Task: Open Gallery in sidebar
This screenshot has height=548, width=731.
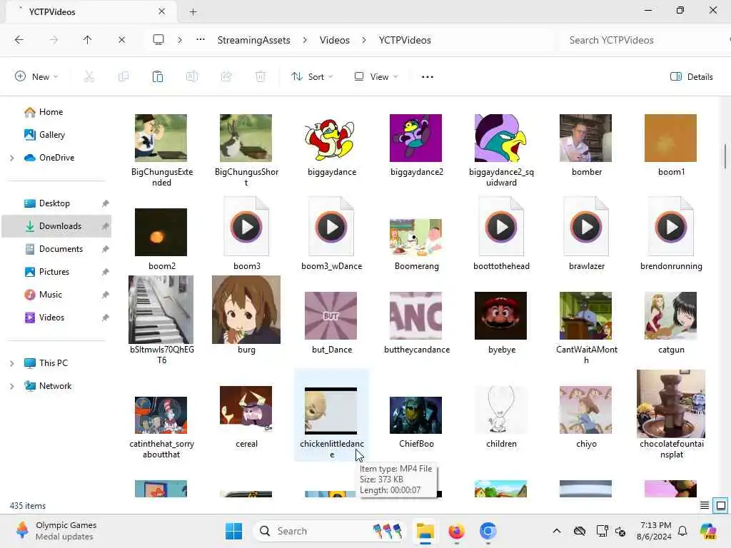Action: 45,135
